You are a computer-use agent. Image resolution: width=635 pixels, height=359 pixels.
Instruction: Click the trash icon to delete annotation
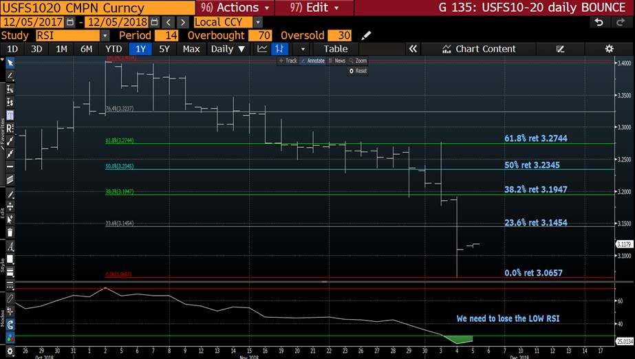[10, 232]
